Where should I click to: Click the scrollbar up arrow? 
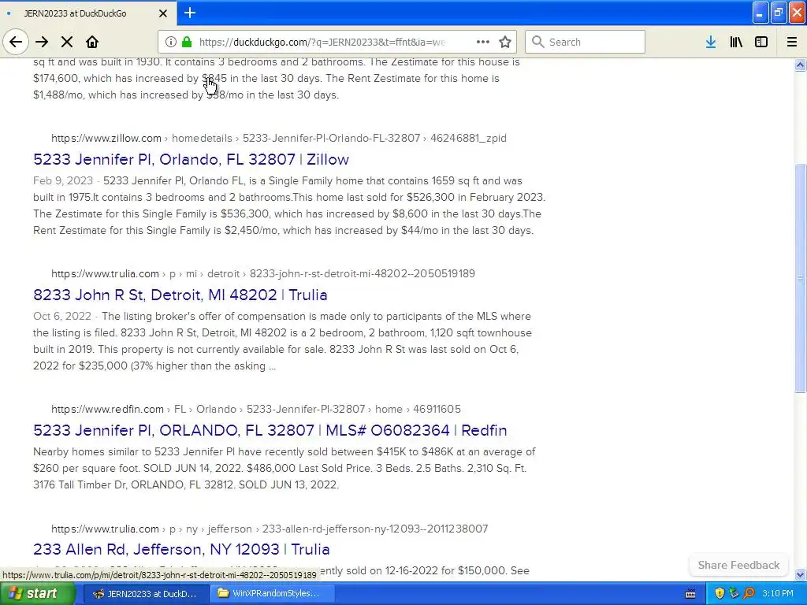click(800, 65)
